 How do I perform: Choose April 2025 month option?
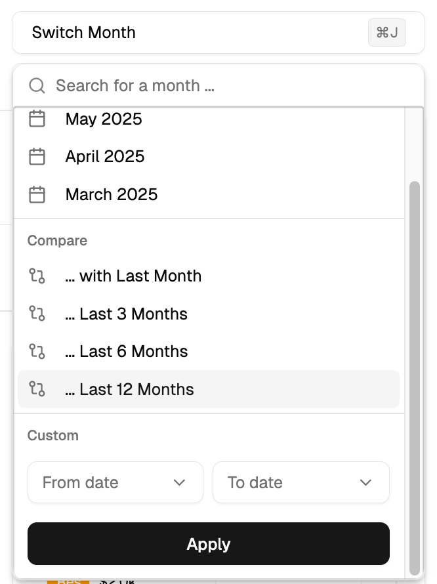click(105, 157)
